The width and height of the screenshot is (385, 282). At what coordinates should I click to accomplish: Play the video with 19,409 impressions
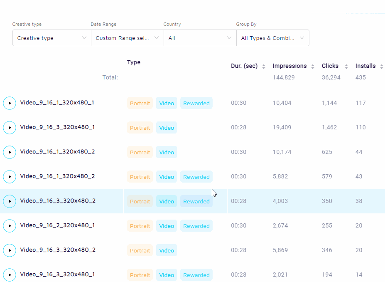(10, 128)
